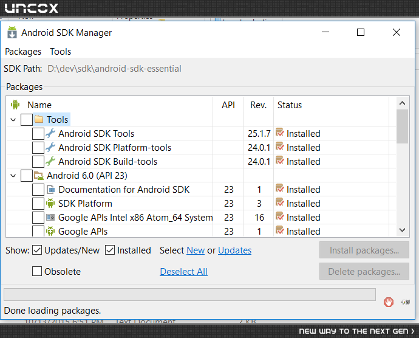Click the API column header

click(x=228, y=105)
